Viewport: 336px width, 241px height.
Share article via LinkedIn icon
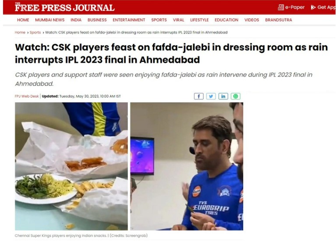point(223,96)
